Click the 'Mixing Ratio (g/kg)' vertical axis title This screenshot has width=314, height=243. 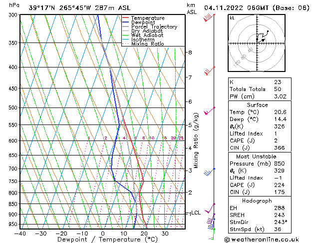196,140
